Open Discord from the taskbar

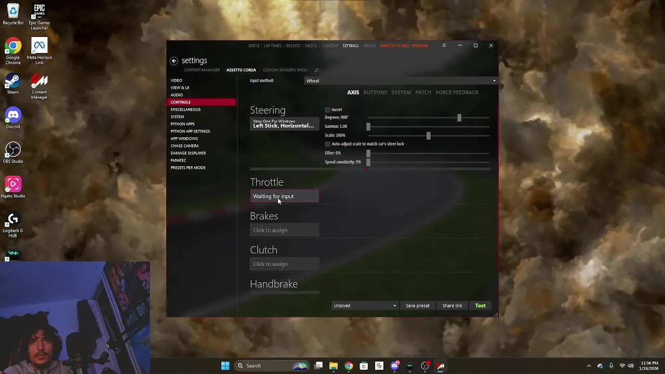(x=394, y=366)
